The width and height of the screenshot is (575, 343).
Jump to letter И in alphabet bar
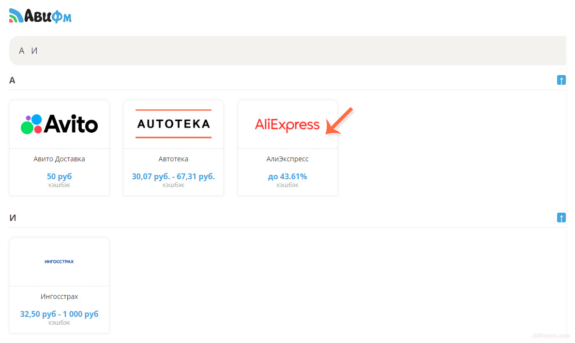click(34, 51)
